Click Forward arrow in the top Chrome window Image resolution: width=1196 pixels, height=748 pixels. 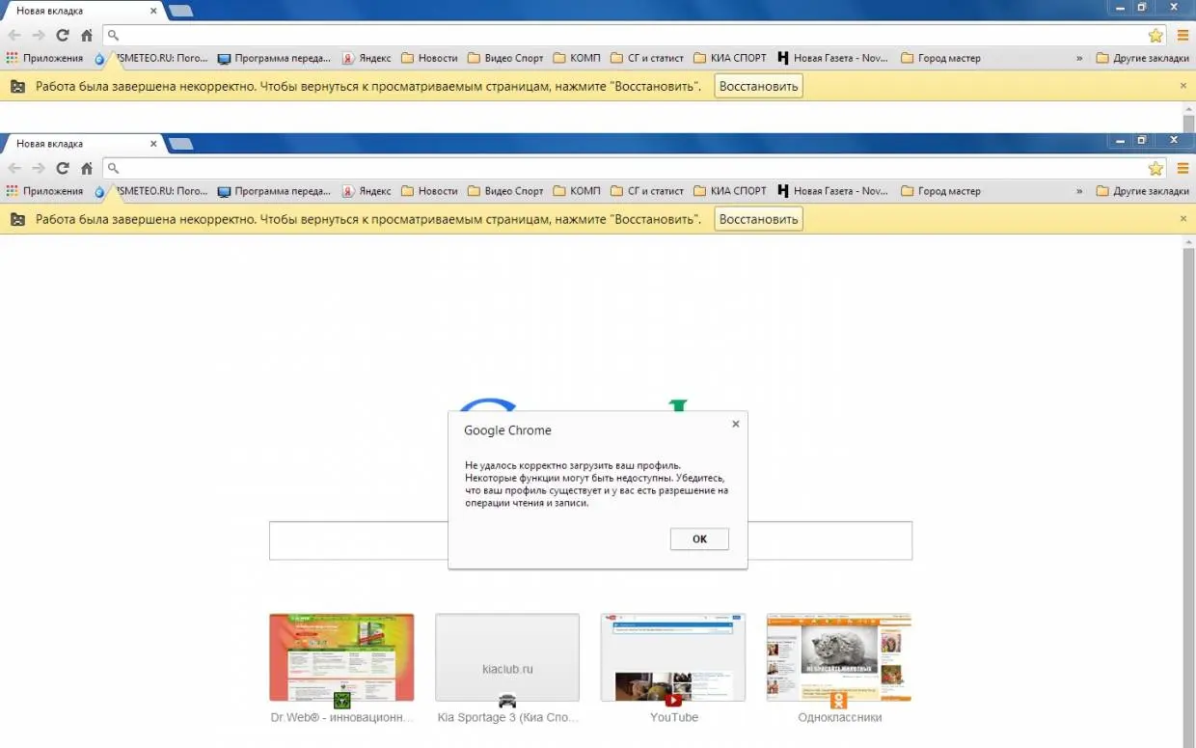(39, 36)
